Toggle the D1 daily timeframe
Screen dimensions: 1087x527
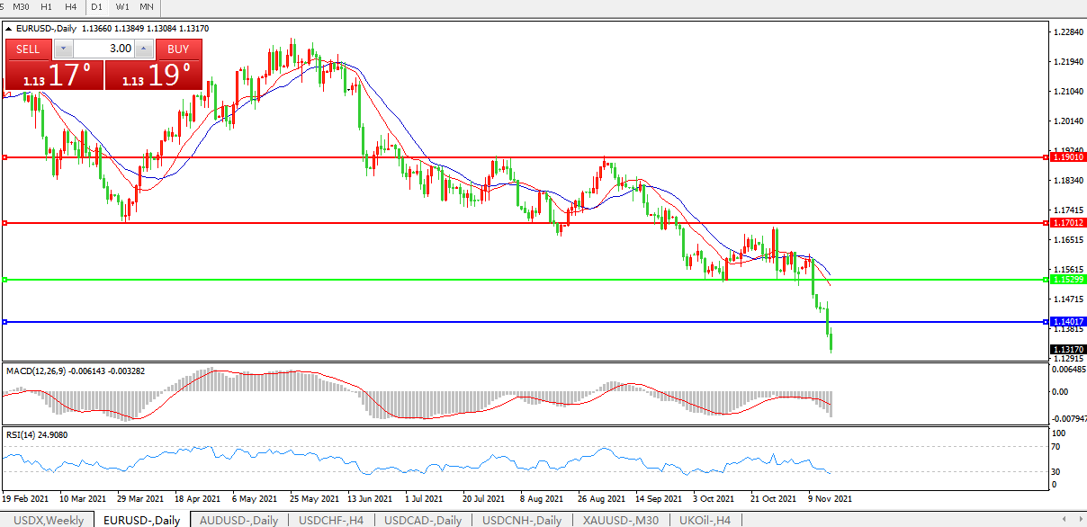pos(96,7)
